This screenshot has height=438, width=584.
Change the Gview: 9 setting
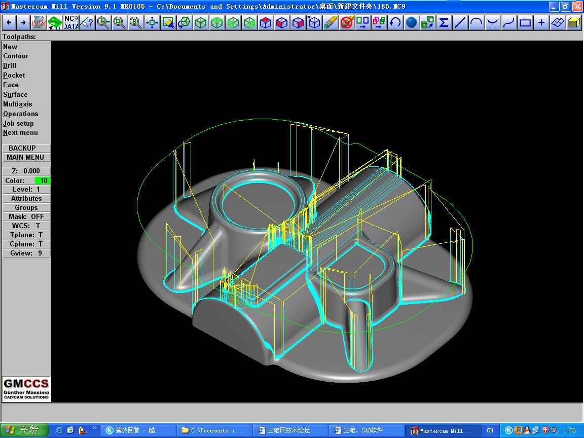point(26,253)
